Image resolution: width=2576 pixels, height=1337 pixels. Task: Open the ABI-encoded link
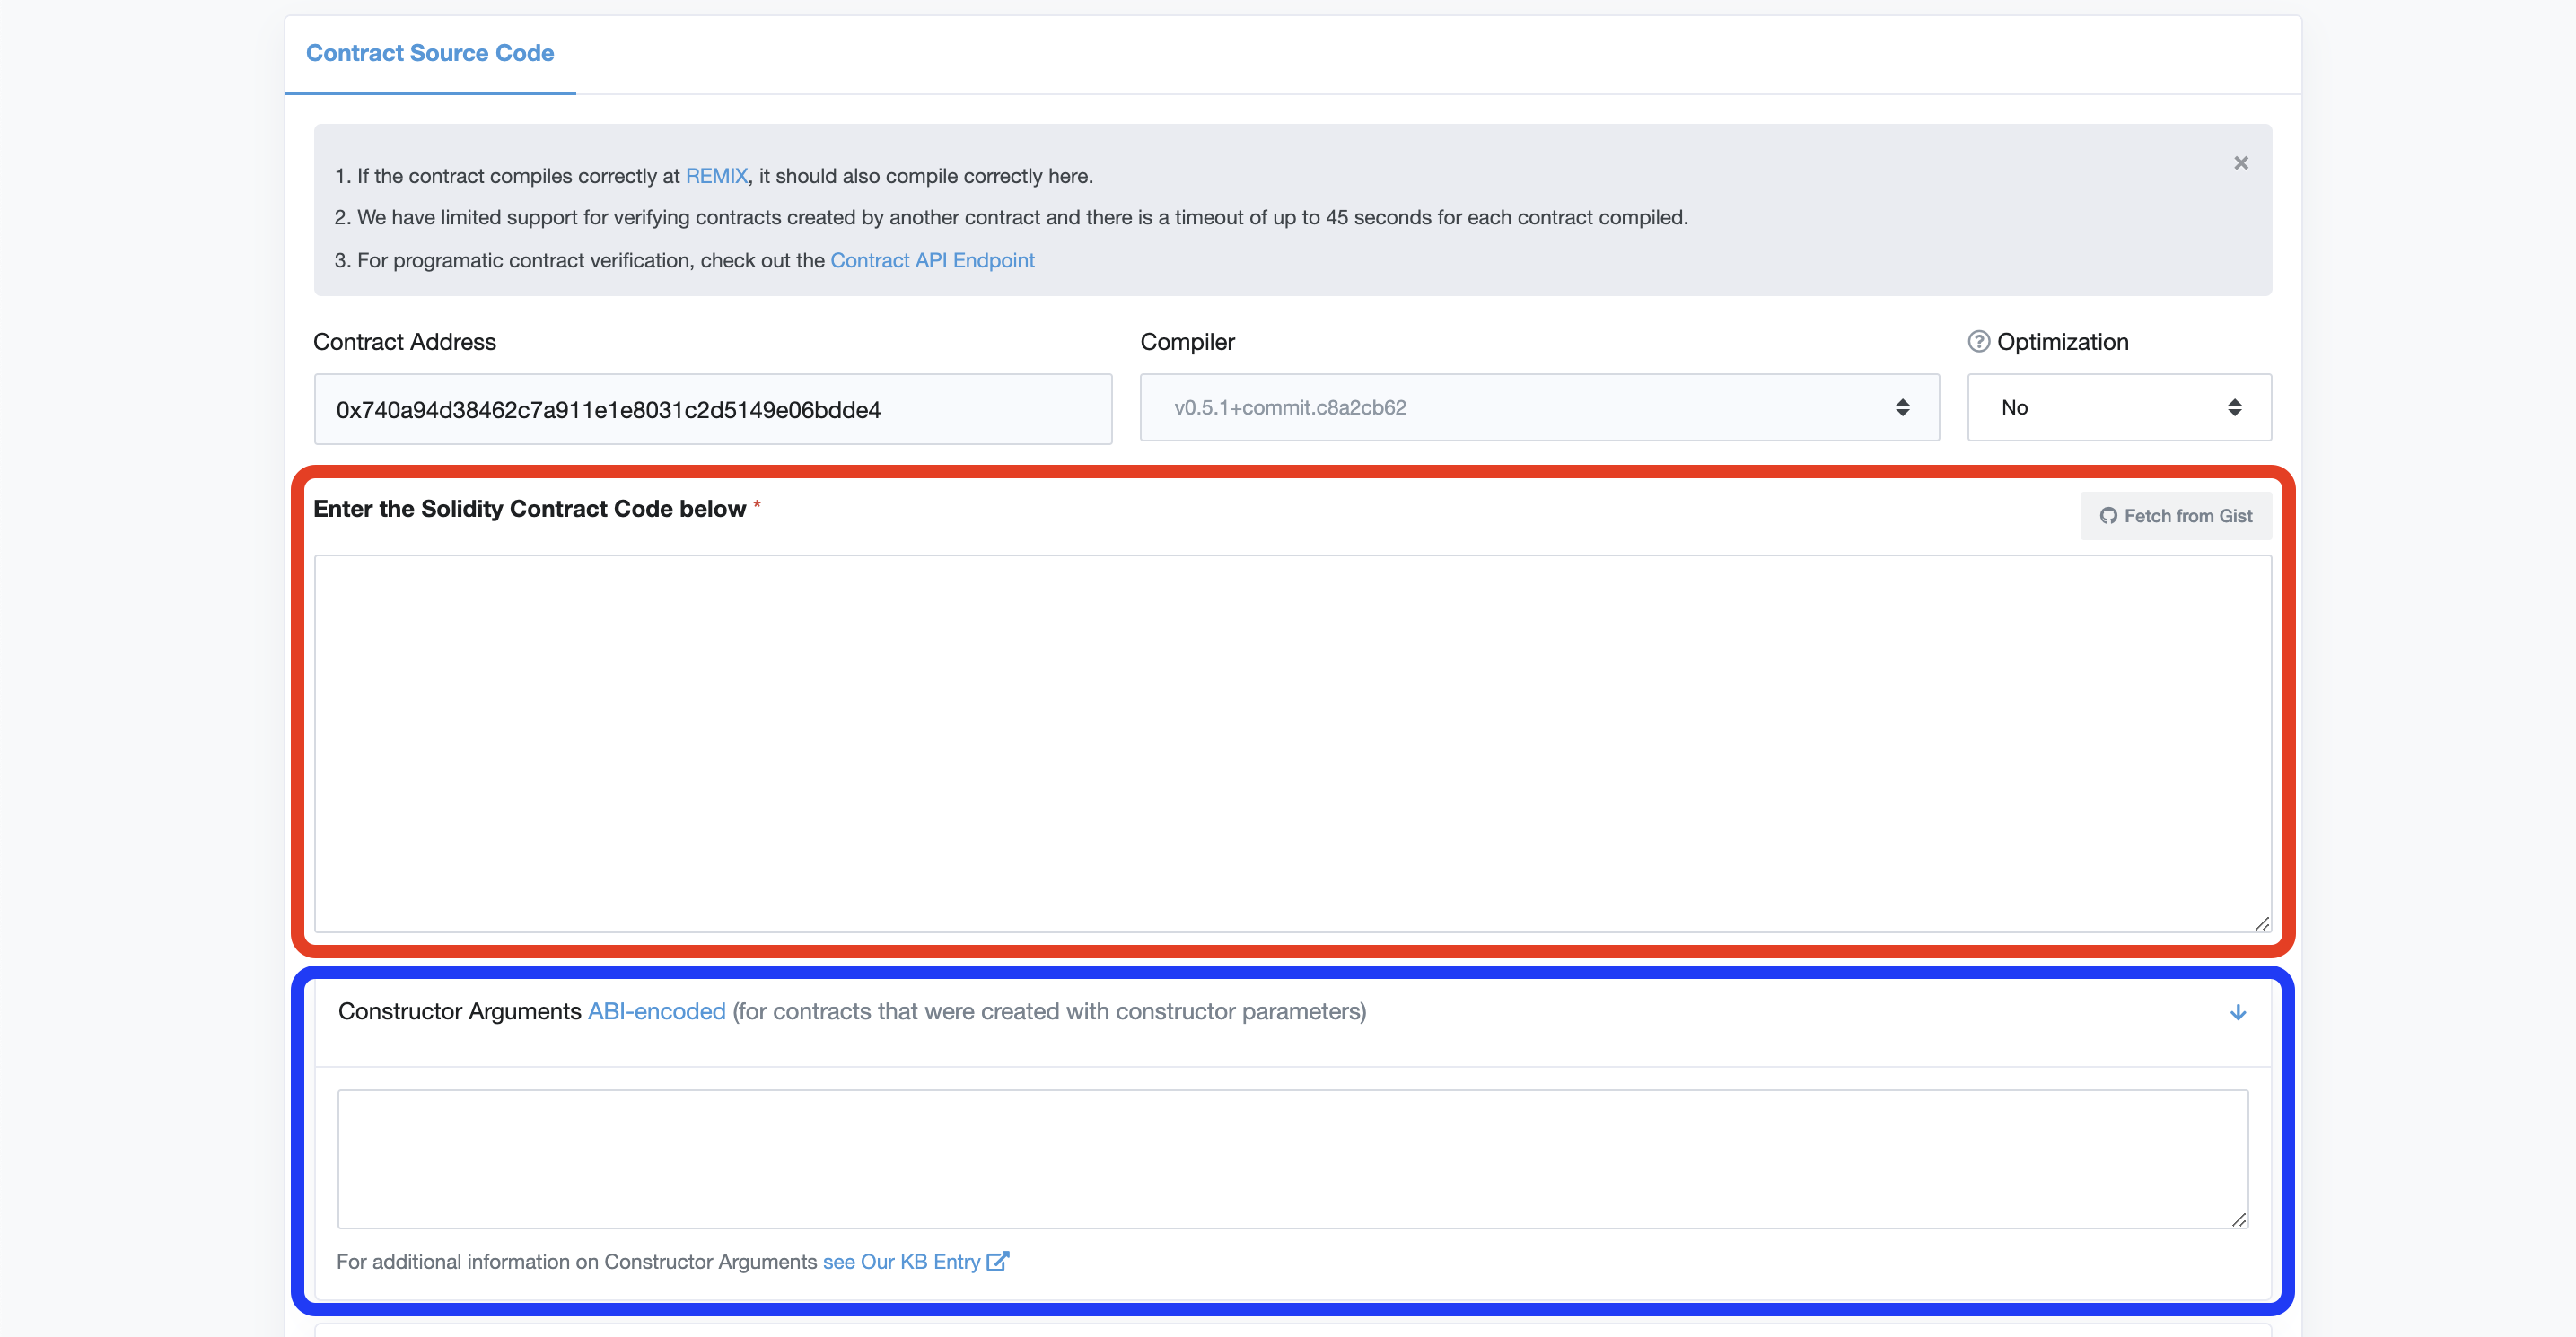coord(656,1012)
